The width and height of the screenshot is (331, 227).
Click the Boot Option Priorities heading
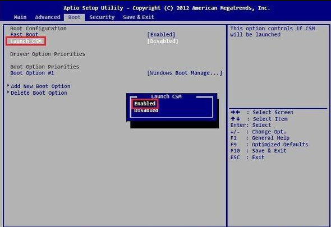coord(44,67)
